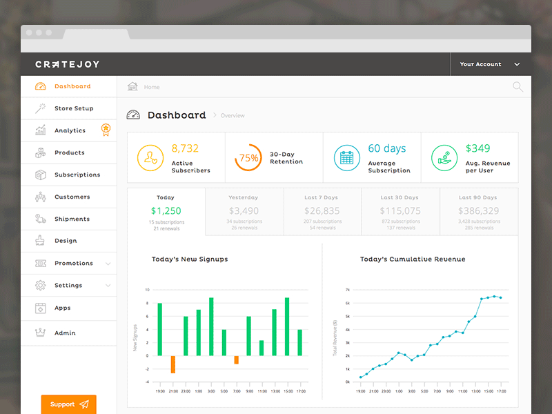Click the Support button
The height and width of the screenshot is (414, 552).
click(68, 404)
